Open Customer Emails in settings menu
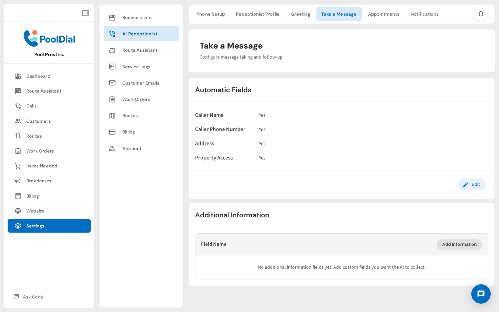This screenshot has width=499, height=312. pos(141,83)
